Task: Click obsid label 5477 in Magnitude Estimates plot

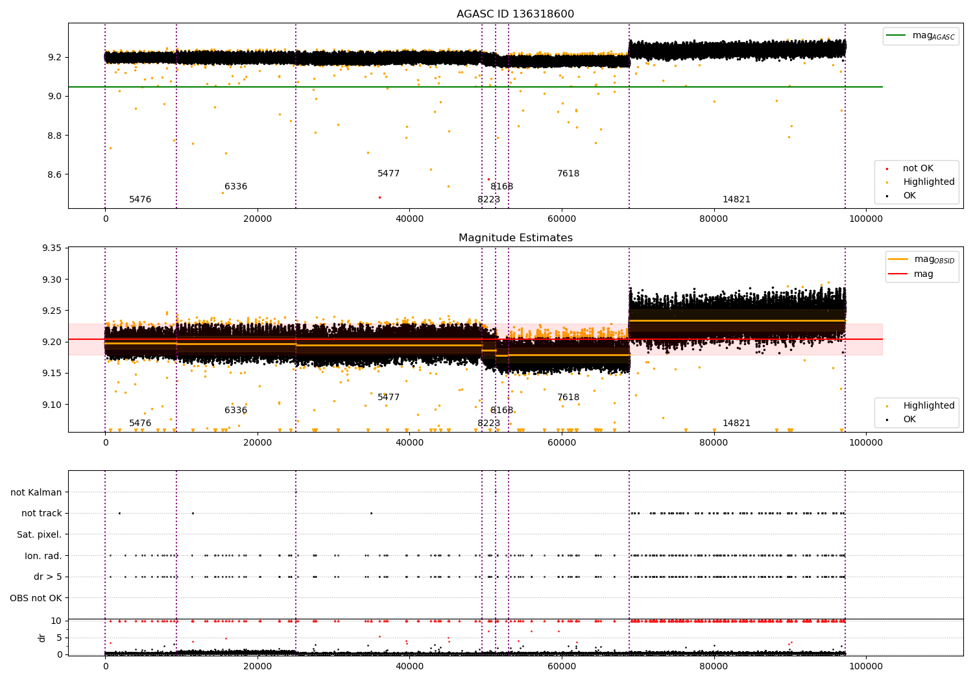Action: [x=389, y=398]
